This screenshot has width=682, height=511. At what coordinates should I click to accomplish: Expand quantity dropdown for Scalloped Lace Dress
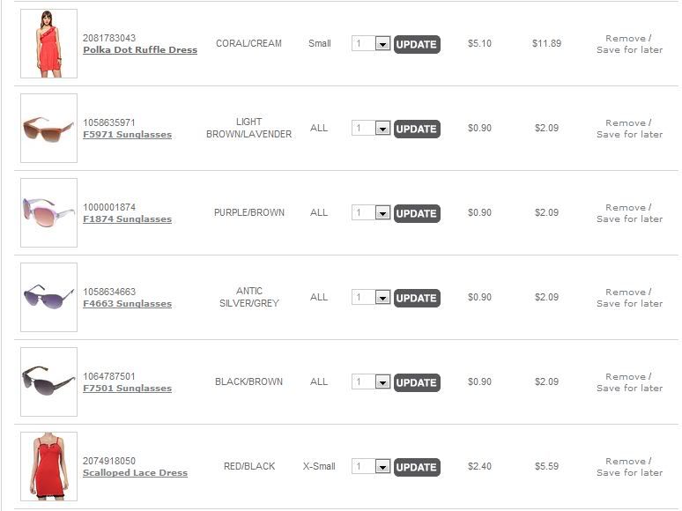click(x=382, y=467)
